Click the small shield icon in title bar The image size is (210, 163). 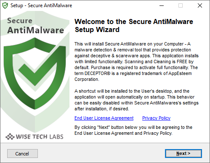(5, 5)
